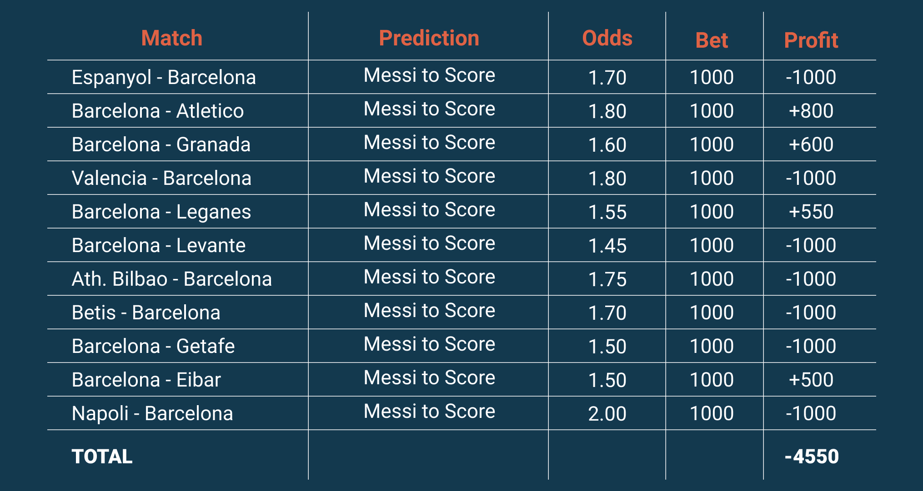Click the Barcelona - Granada row label
This screenshot has height=491, width=923.
click(161, 144)
